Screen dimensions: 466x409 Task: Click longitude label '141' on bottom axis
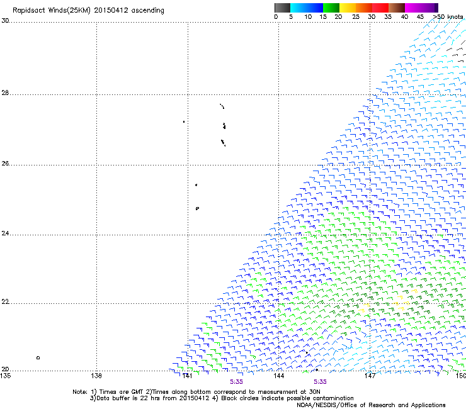point(187,376)
